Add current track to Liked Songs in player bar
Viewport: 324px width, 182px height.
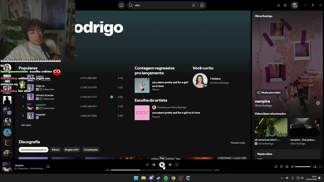tap(48, 167)
